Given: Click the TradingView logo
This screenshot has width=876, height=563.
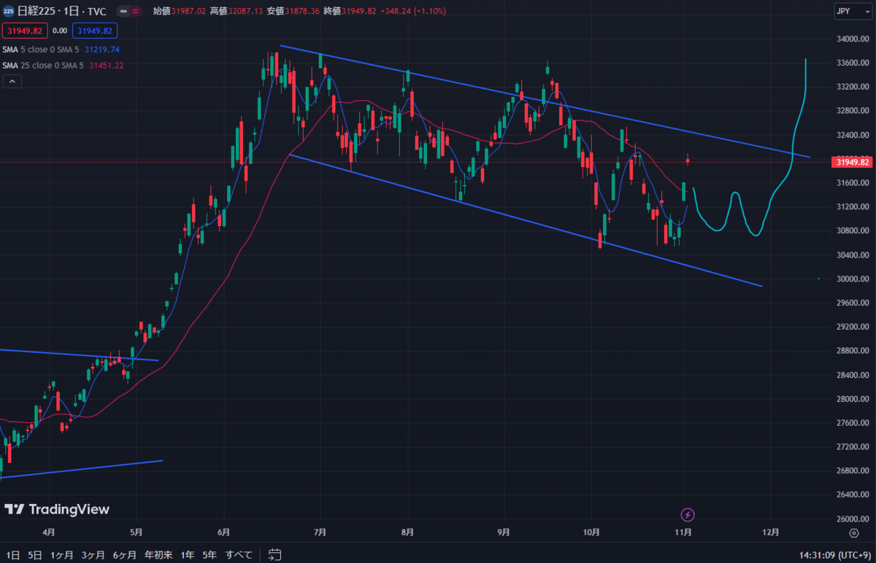Looking at the screenshot, I should [x=57, y=509].
